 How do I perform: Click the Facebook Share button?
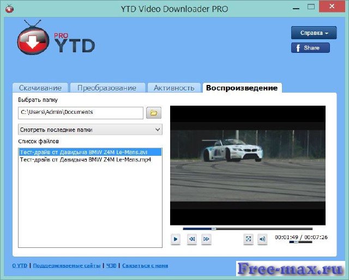[x=310, y=48]
